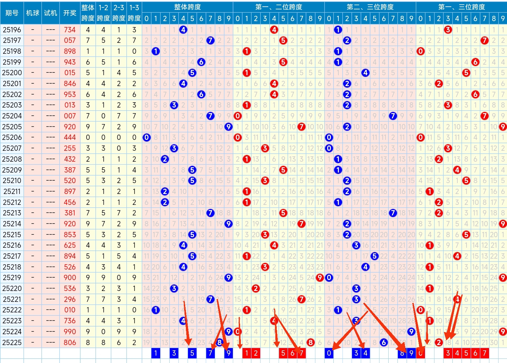The image size is (507, 363).
Task: Click winning number 734
Action: [x=70, y=30]
